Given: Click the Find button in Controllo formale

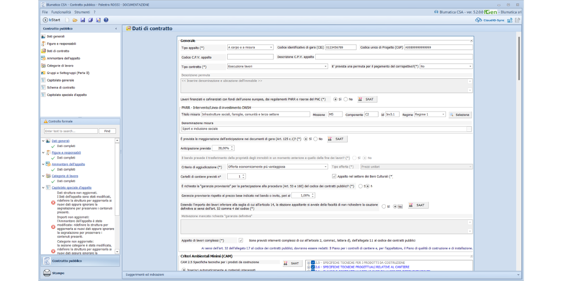Looking at the screenshot, I should click(107, 131).
